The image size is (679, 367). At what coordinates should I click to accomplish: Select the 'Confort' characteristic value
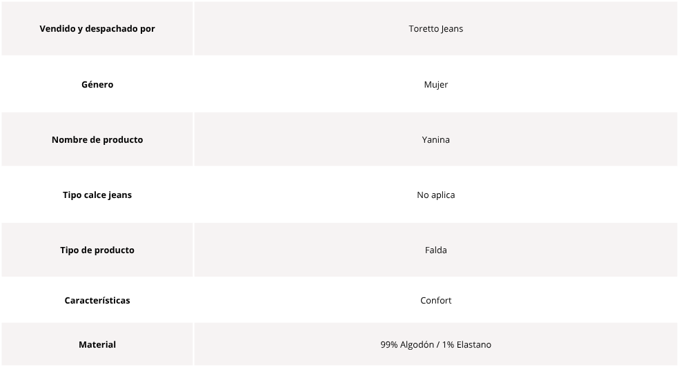pos(435,300)
